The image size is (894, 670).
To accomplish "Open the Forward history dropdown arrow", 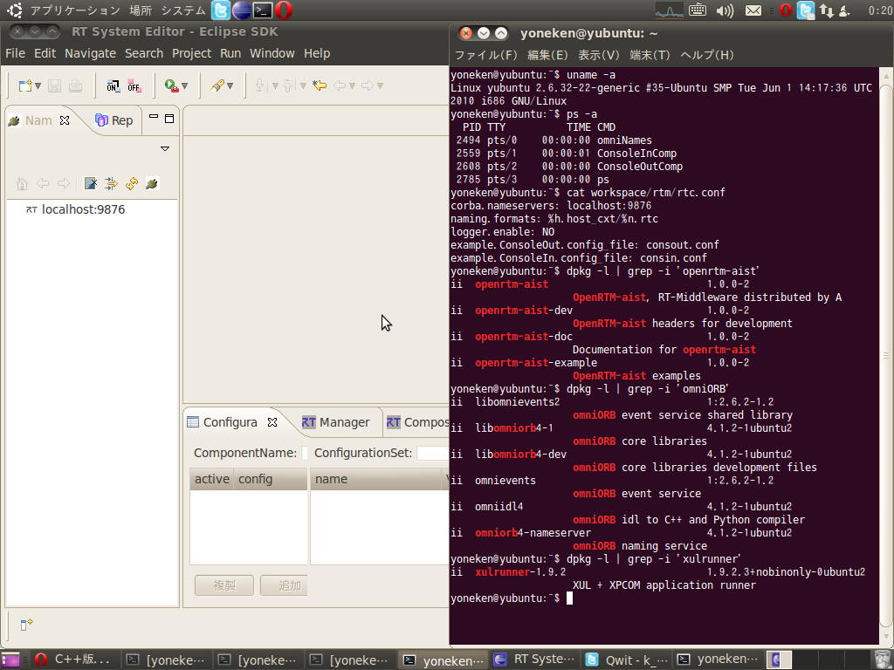I will tap(381, 86).
